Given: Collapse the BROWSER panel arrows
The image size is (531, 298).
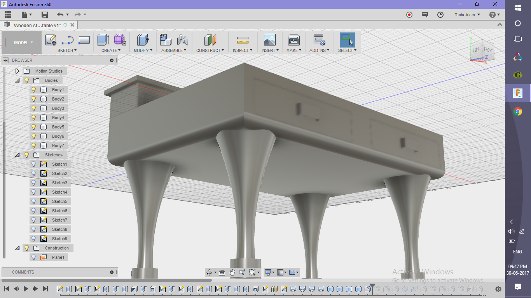Looking at the screenshot, I should 5,60.
